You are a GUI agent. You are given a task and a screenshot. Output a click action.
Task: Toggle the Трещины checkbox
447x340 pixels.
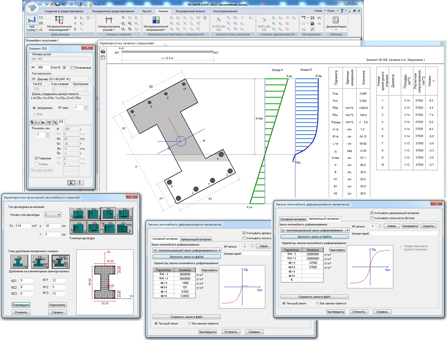36,158
